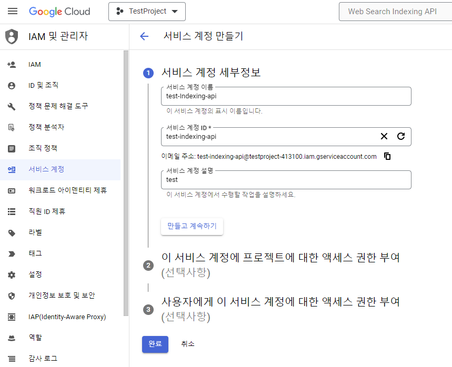Click the 워크로드 아이덴티티 제휴 card icon
Screen dimensions: 452x367
pyautogui.click(x=12, y=191)
